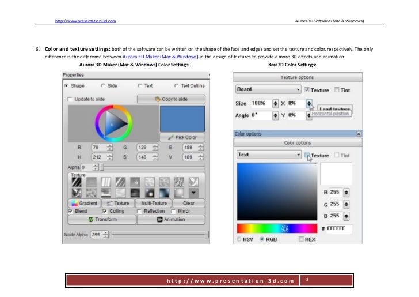Open the Board dropdown in Texture options
Screen dimensions: 419x297
point(268,89)
